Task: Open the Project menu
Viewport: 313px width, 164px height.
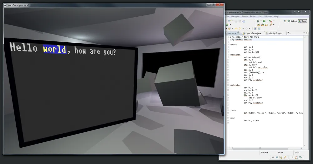Action: pyautogui.click(x=253, y=16)
